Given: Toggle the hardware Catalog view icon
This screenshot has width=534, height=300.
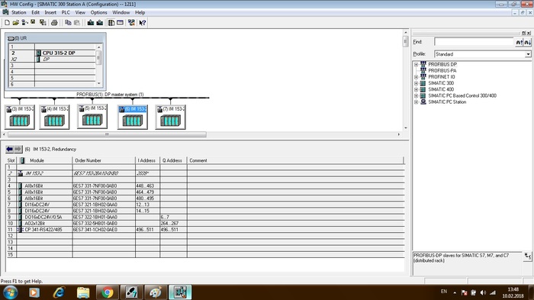Looking at the screenshot, I should point(111,22).
